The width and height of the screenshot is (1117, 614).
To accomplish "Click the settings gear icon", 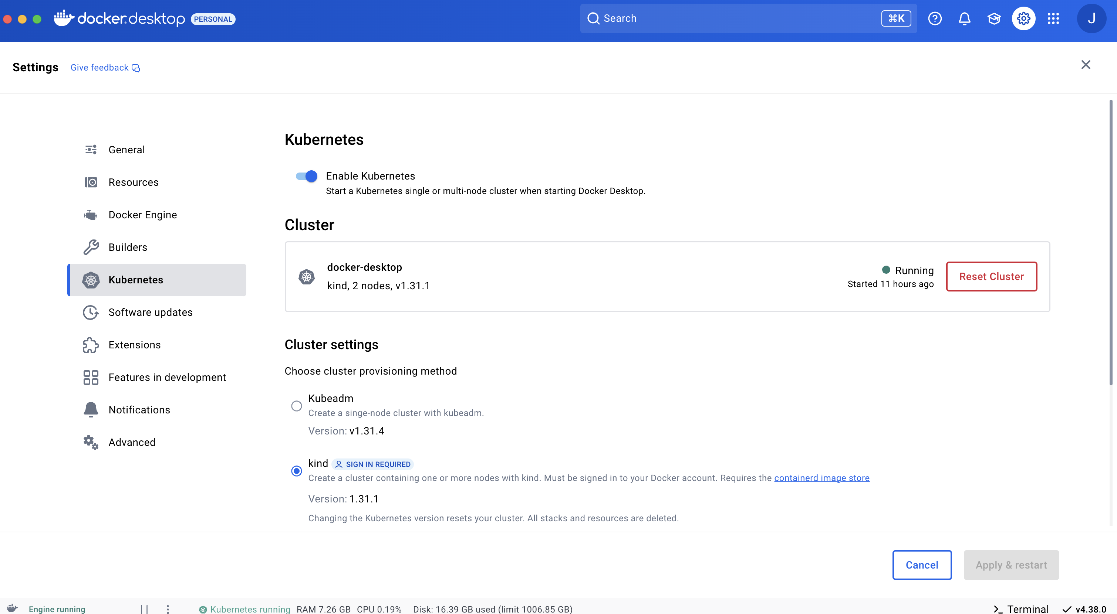I will (1023, 18).
